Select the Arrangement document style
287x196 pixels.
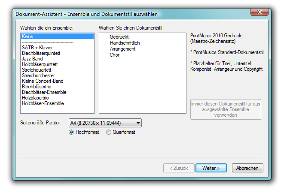tap(122, 49)
